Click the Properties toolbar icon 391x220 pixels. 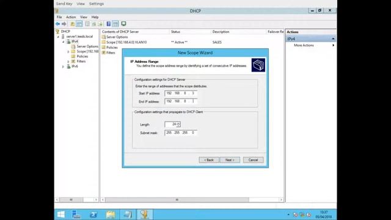coord(87,24)
